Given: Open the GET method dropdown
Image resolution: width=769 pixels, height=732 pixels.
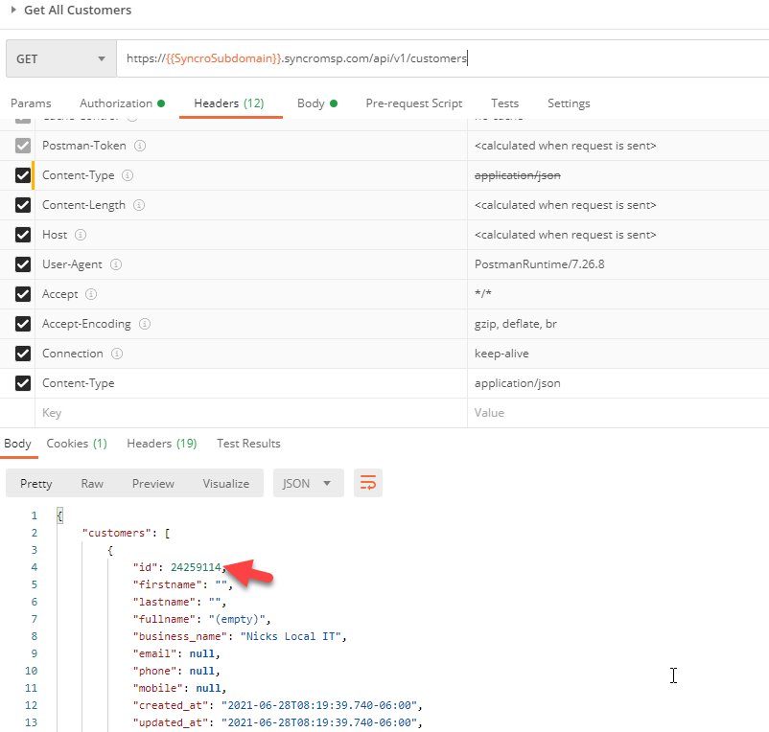Looking at the screenshot, I should 60,58.
